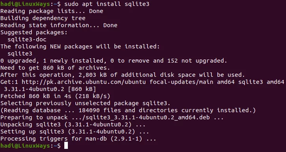Click the 'Suggested packages:' heading
This screenshot has width=286, height=152.
tap(34, 32)
